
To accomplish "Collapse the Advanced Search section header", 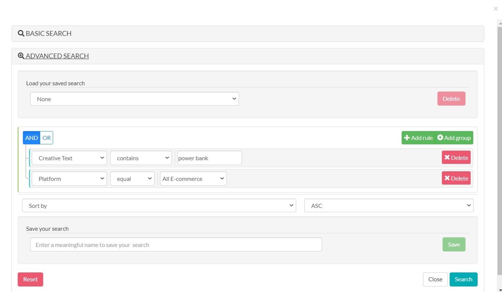I will [57, 56].
